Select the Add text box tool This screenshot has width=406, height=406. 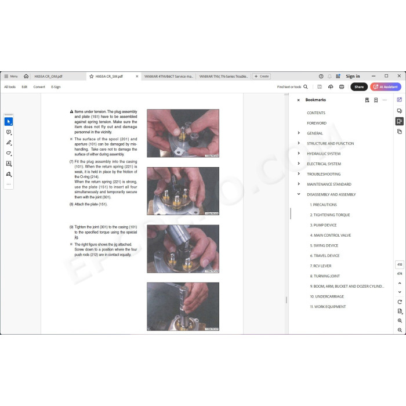[9, 164]
